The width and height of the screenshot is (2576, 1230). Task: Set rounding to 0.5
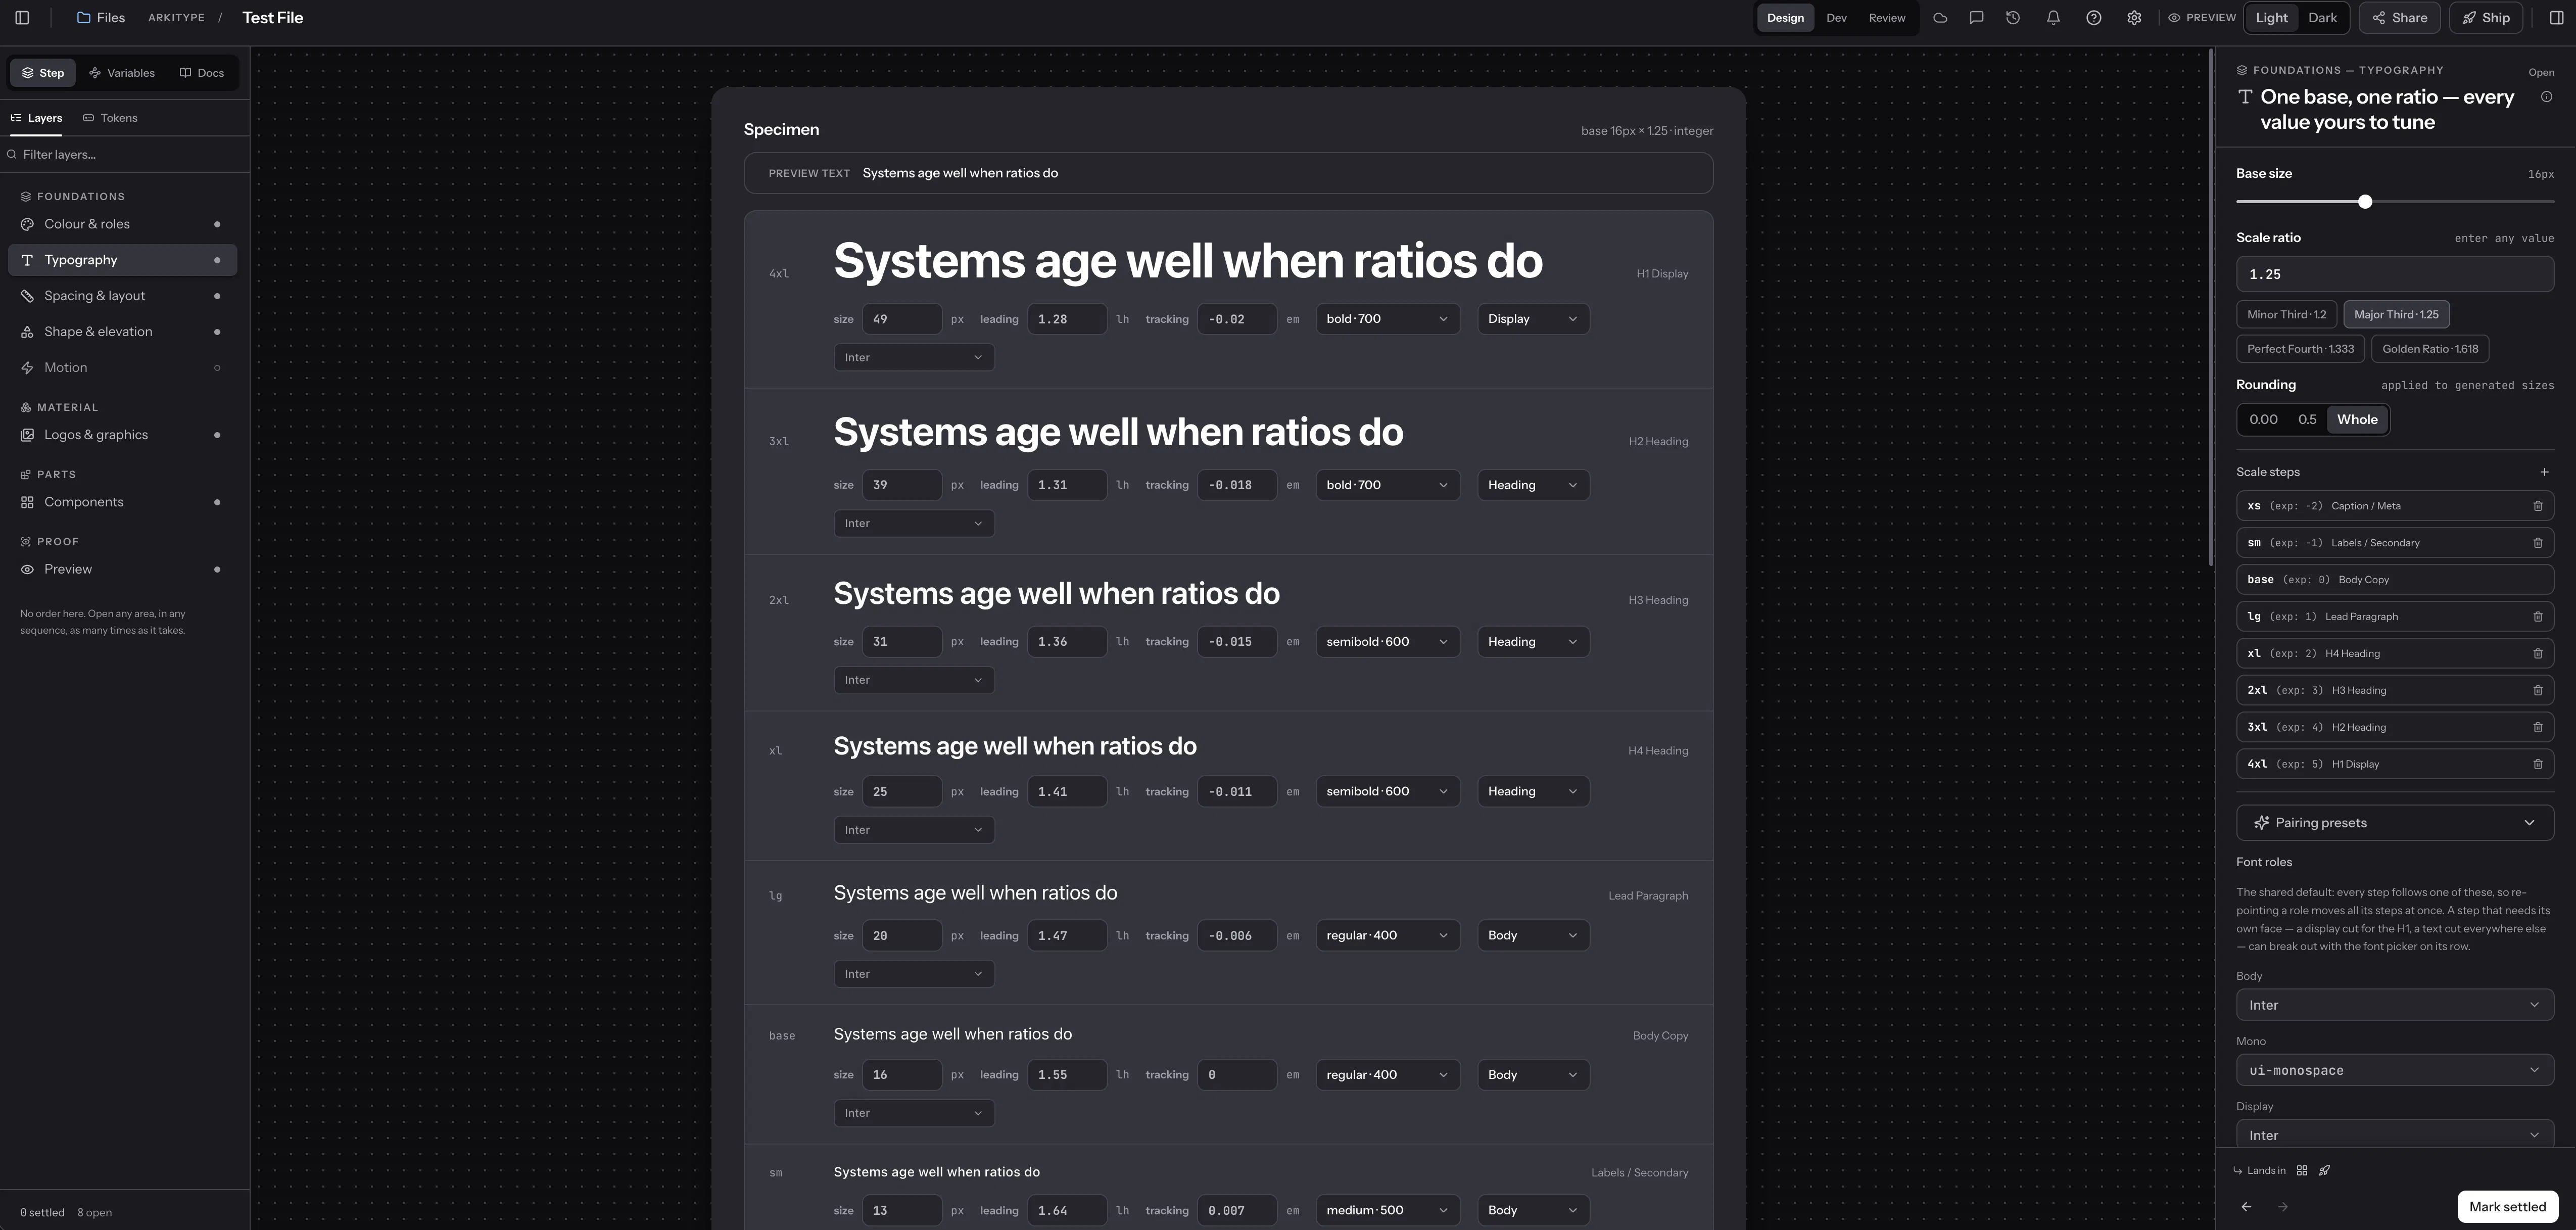(x=2307, y=420)
